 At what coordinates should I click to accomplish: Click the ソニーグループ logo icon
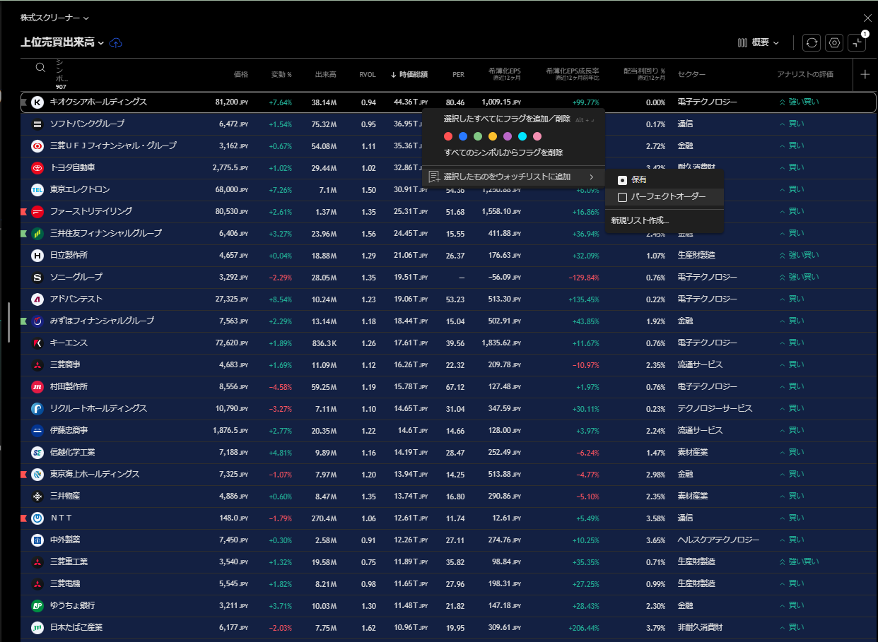(x=37, y=278)
